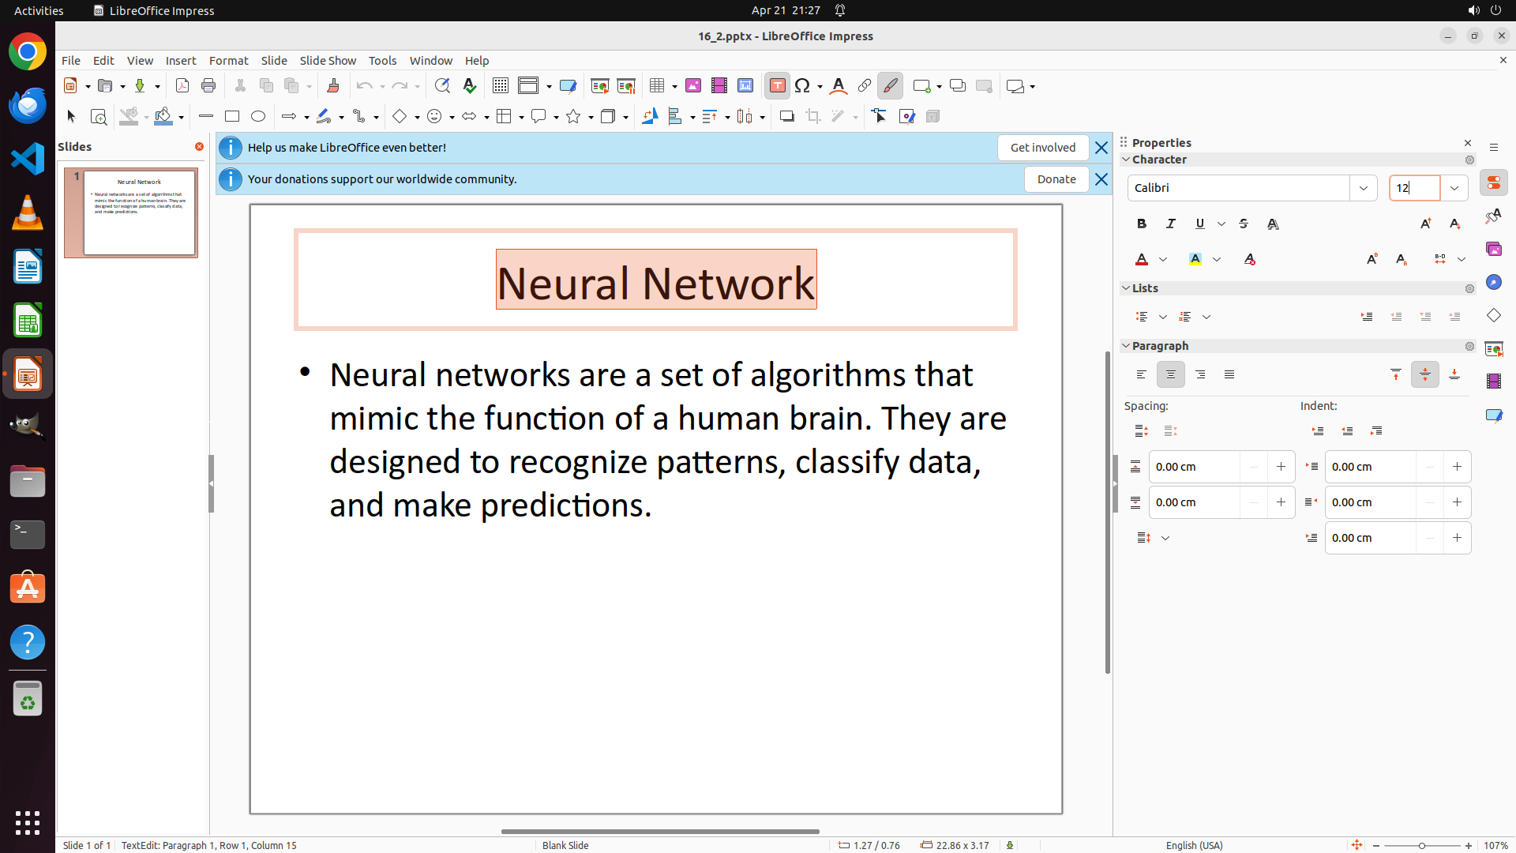Click the Export as PDF icon
This screenshot has height=853, width=1516.
(182, 85)
